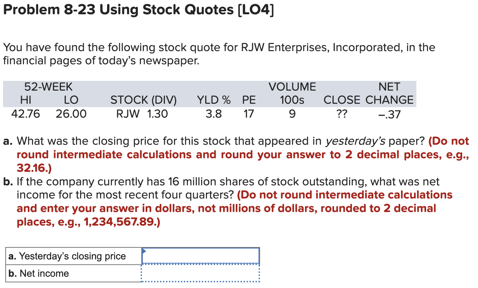Click the STOCK (DIV) column header
The image size is (478, 288).
(x=144, y=100)
